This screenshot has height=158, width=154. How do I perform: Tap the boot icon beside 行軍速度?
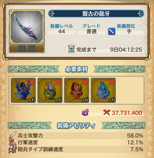[x=13, y=142]
